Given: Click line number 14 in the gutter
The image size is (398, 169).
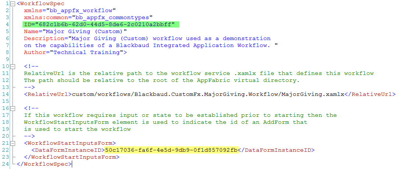Looking at the screenshot, I should 6,94.
